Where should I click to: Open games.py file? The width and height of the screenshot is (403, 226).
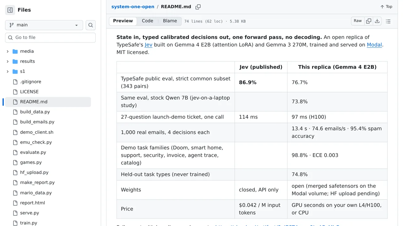(x=31, y=162)
